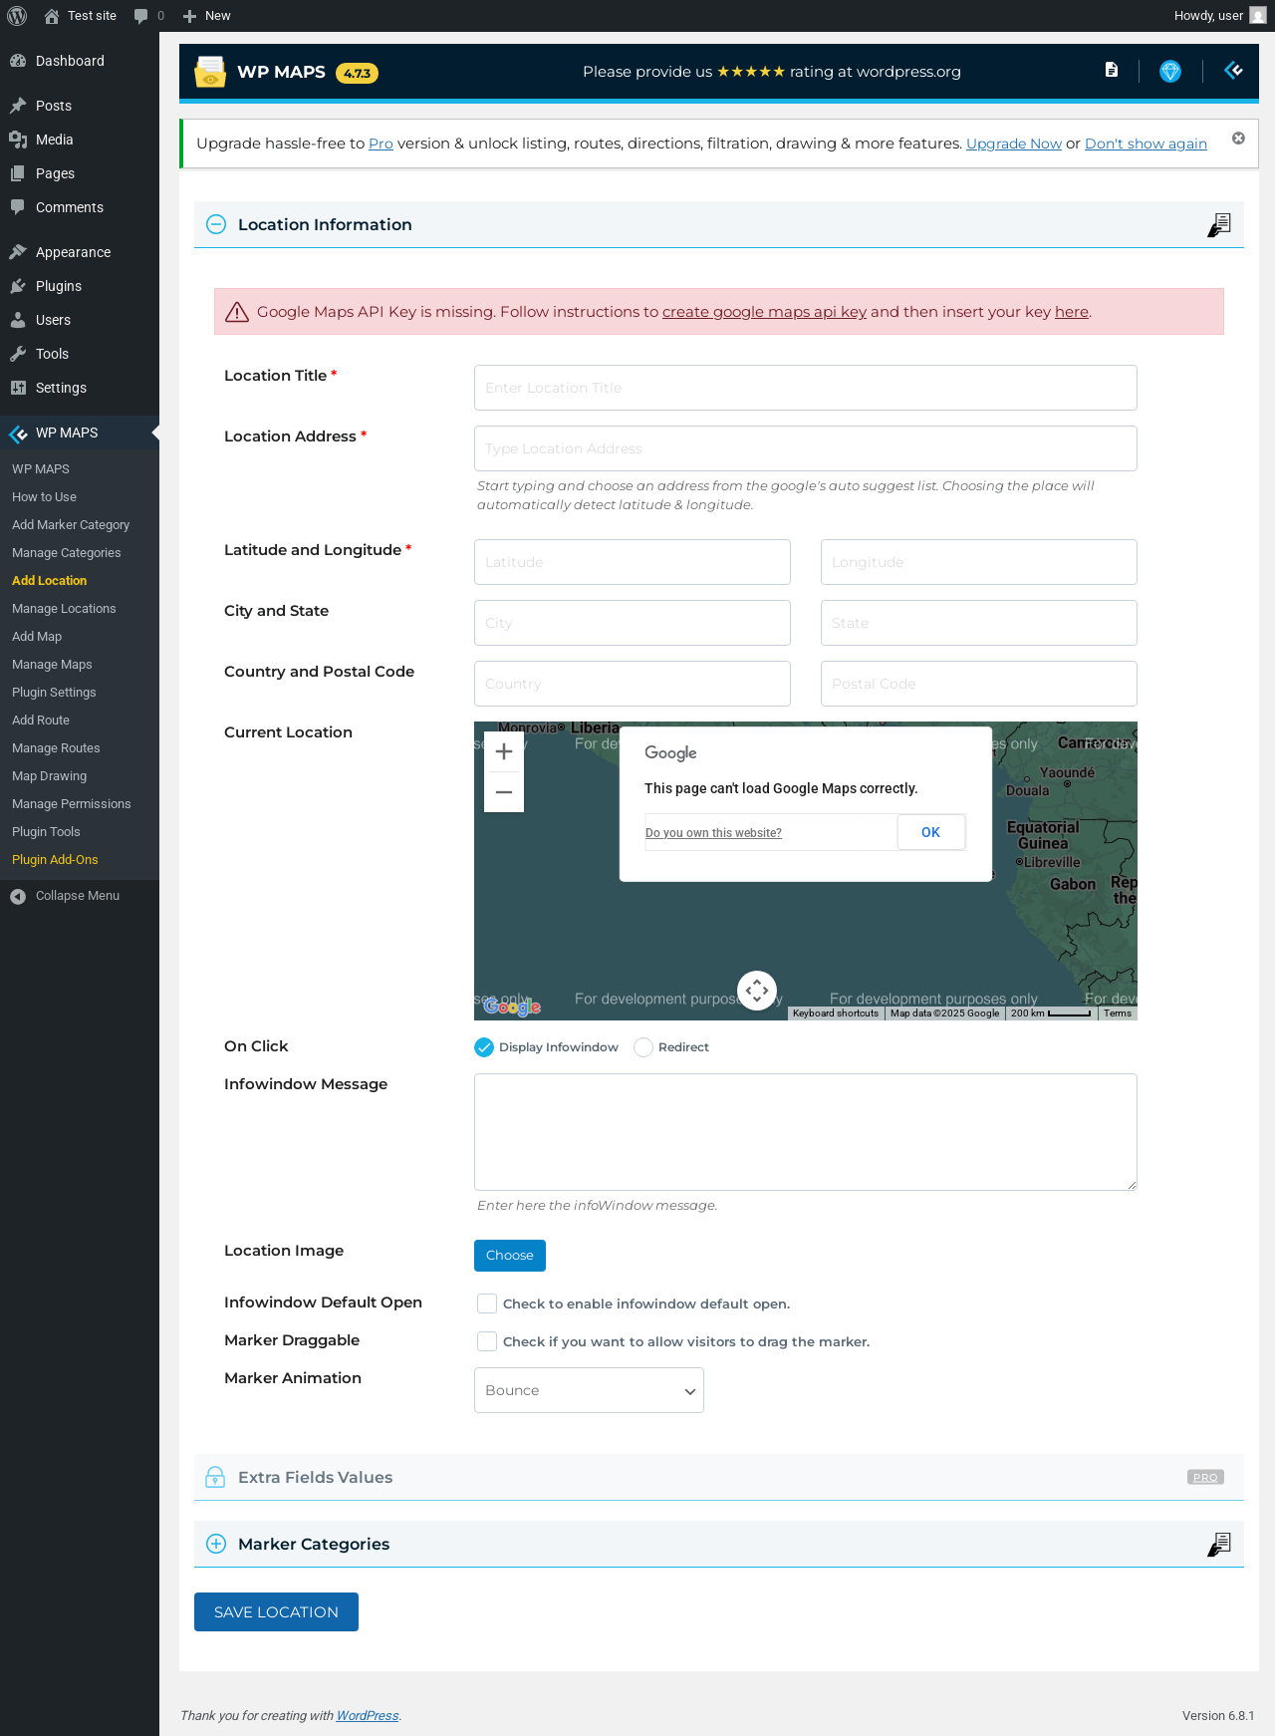This screenshot has width=1275, height=1736.
Task: Click the Longitude input
Action: point(979,562)
